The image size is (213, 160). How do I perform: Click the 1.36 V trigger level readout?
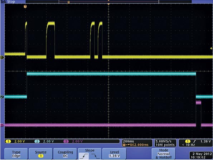coord(206,141)
